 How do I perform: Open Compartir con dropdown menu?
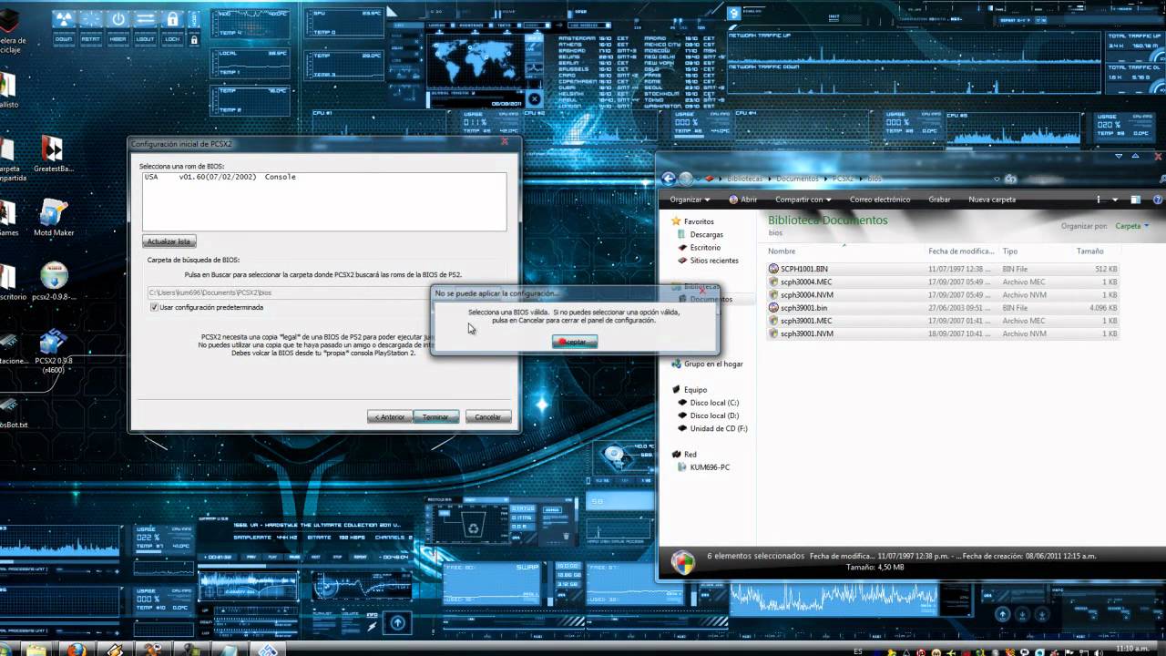803,200
